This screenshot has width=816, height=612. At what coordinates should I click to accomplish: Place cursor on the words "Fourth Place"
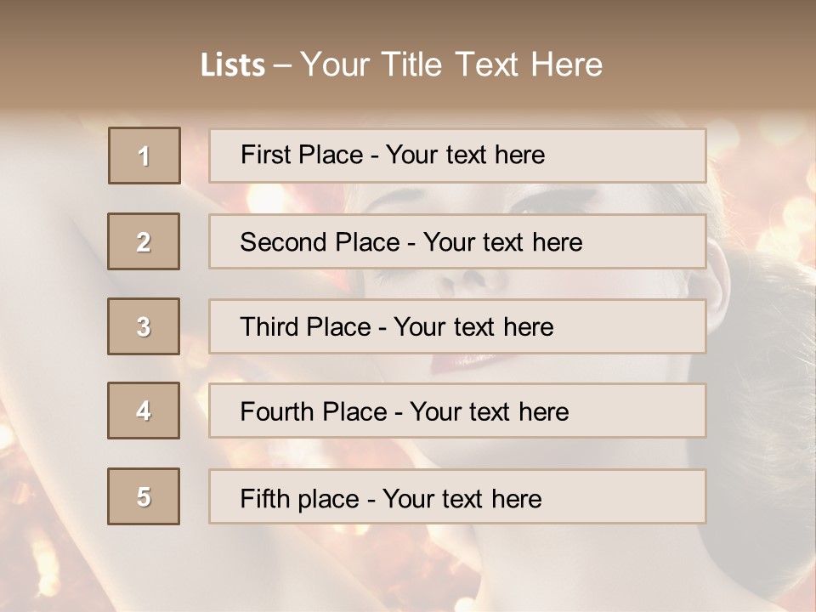[314, 411]
